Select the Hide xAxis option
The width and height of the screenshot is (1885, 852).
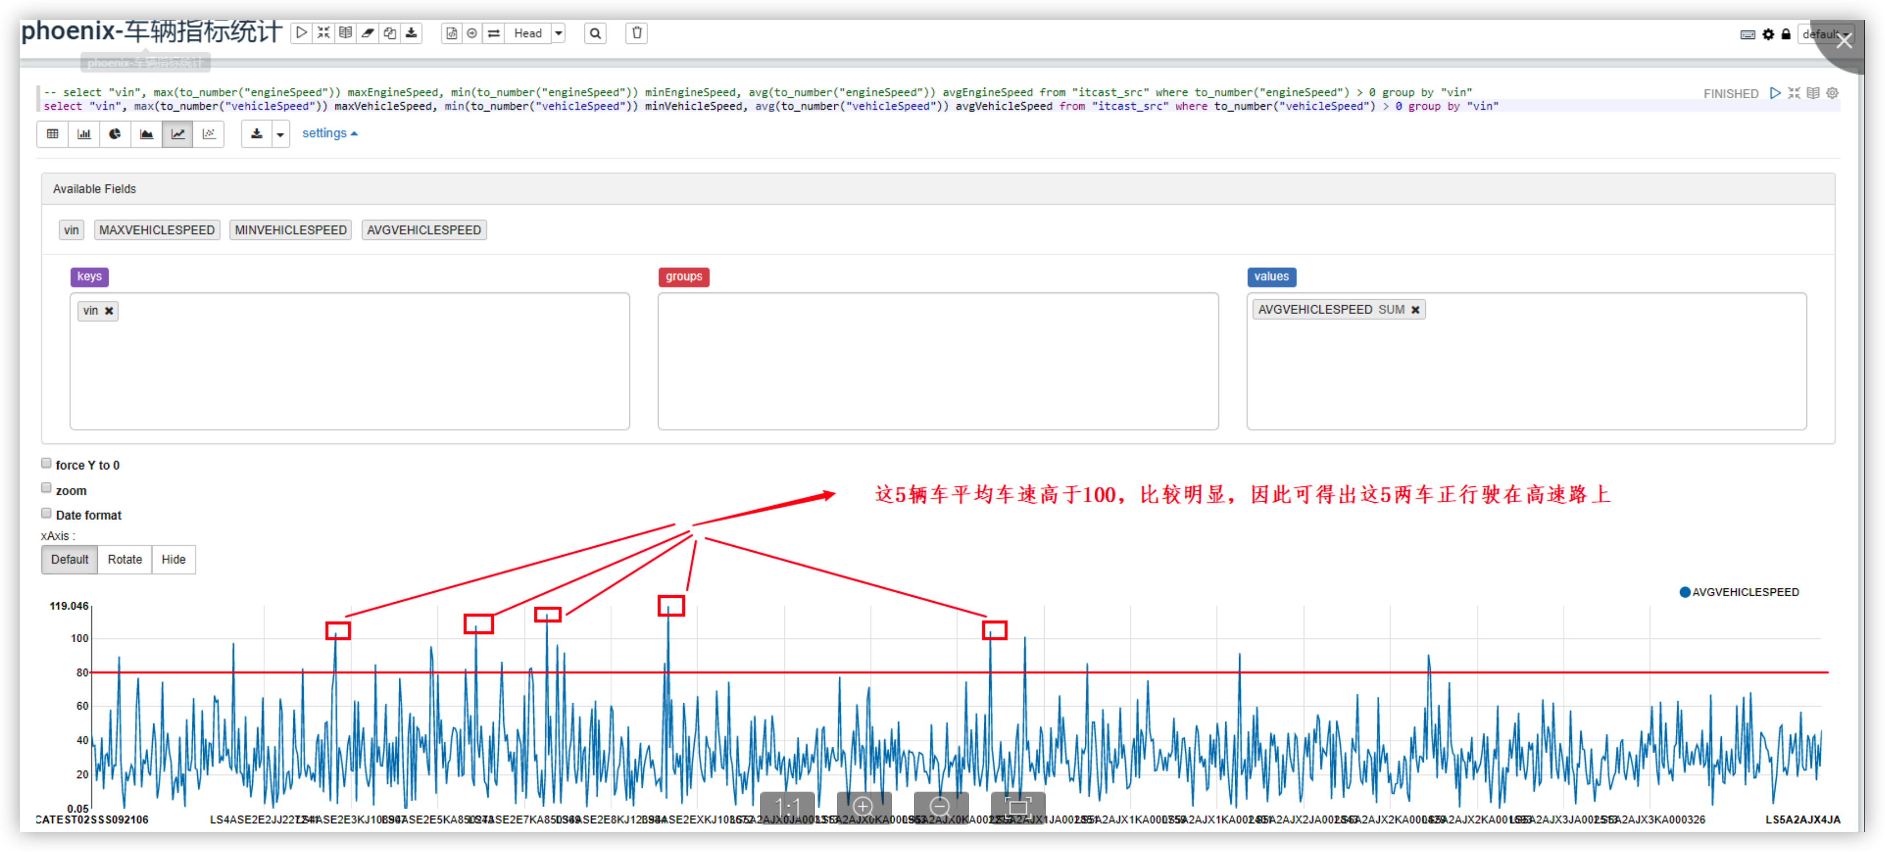pyautogui.click(x=174, y=559)
